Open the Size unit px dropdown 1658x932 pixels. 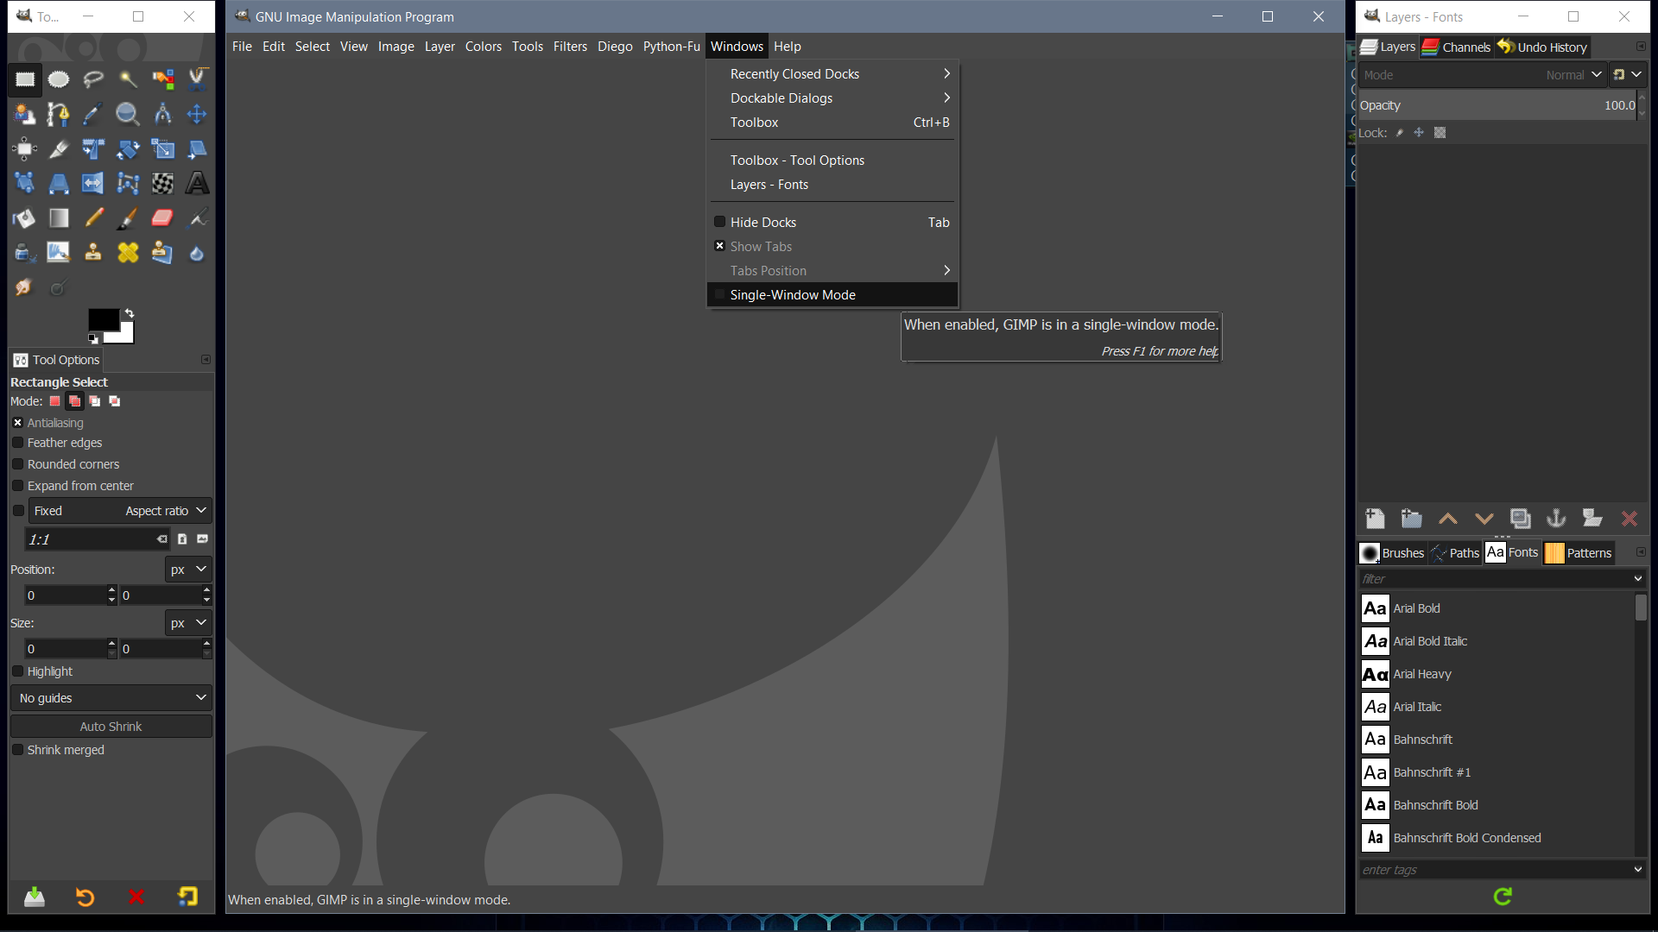(x=187, y=623)
